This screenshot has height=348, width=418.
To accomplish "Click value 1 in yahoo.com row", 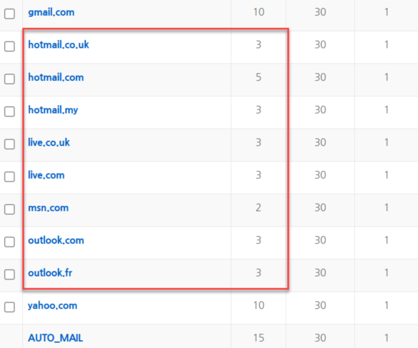I will pyautogui.click(x=386, y=305).
